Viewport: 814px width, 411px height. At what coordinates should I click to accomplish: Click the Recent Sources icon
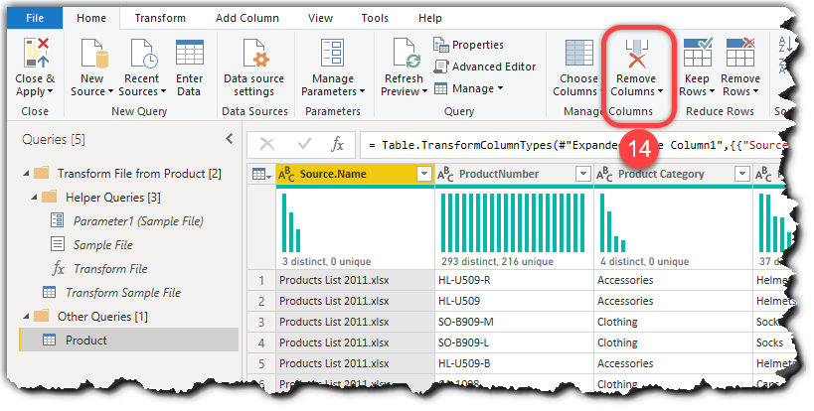pos(143,53)
